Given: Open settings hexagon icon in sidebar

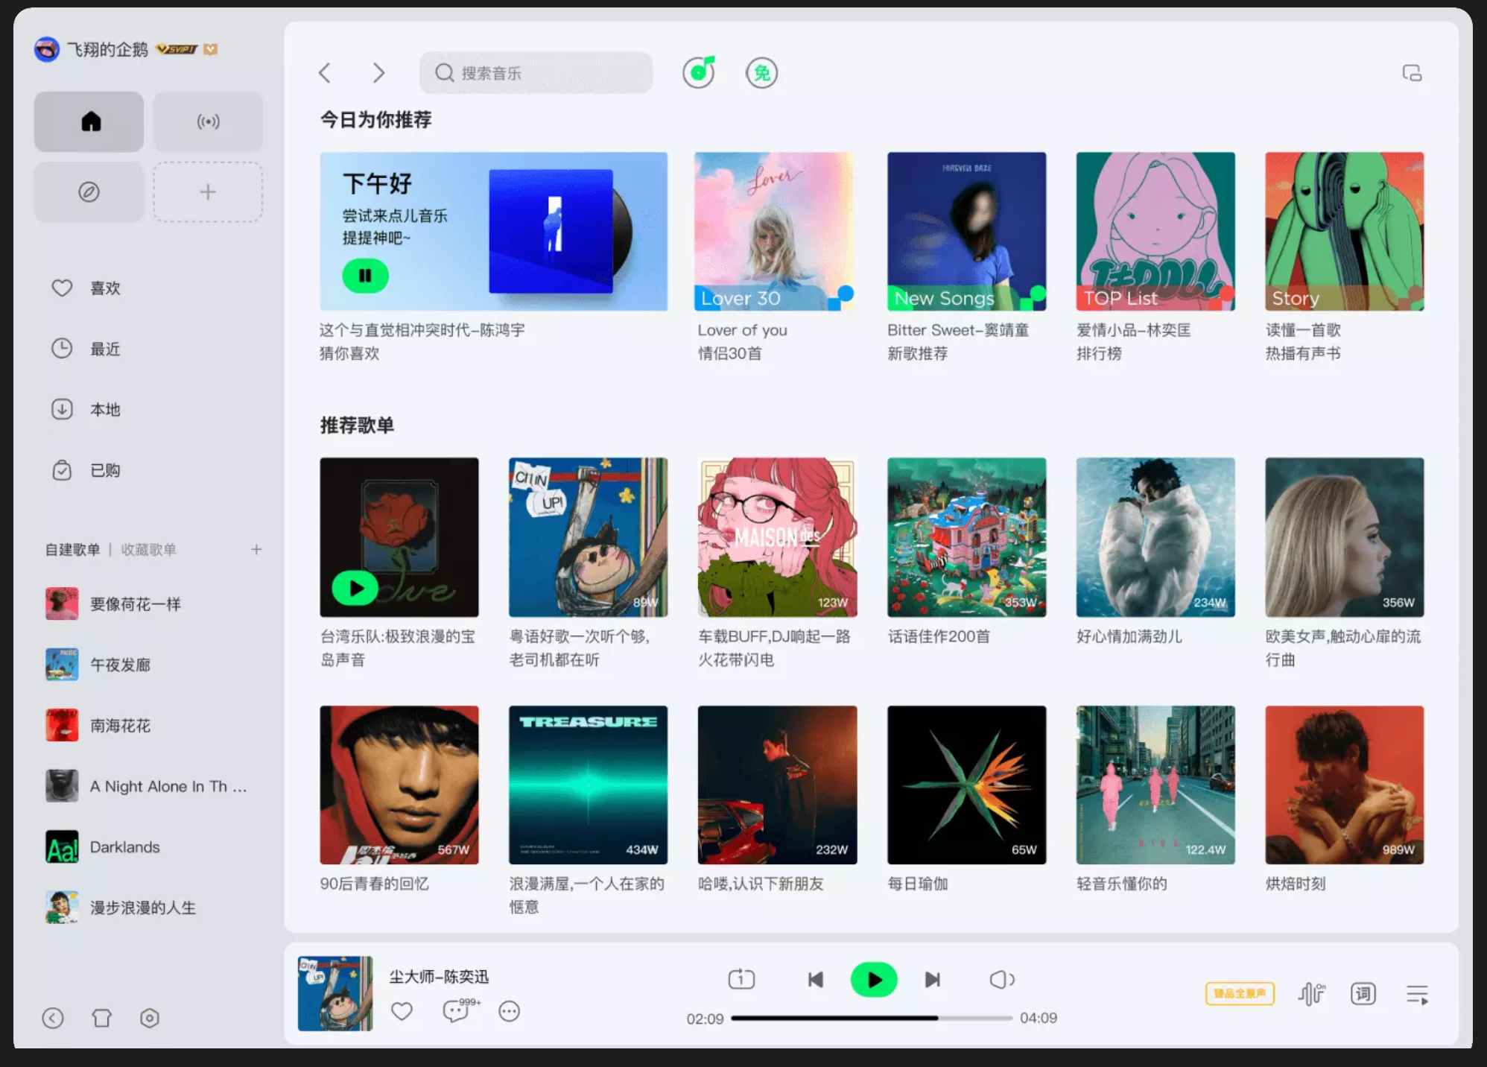Looking at the screenshot, I should tap(150, 1018).
